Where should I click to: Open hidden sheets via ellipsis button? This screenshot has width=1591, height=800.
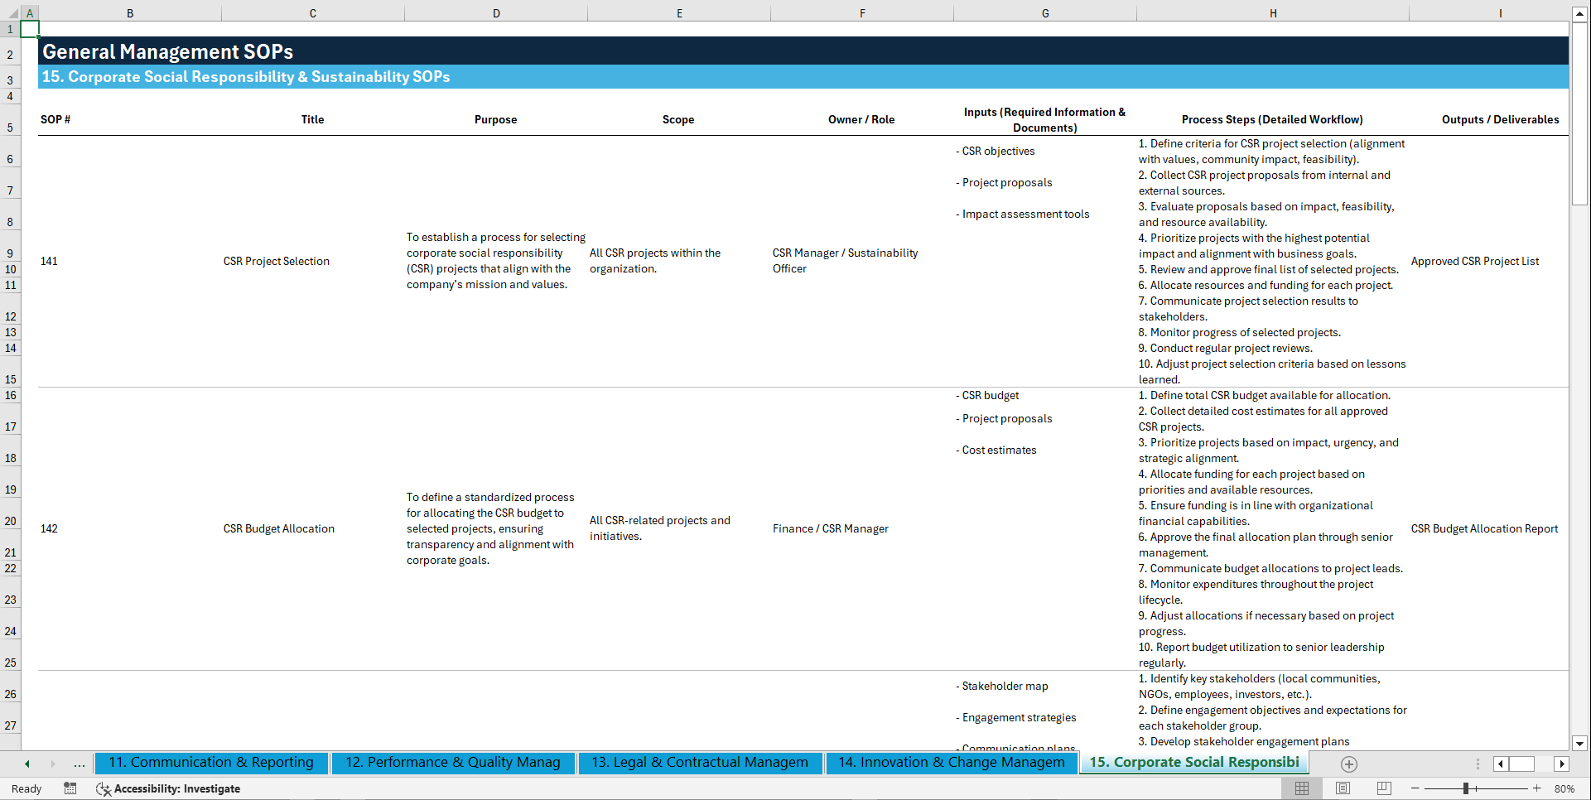79,764
